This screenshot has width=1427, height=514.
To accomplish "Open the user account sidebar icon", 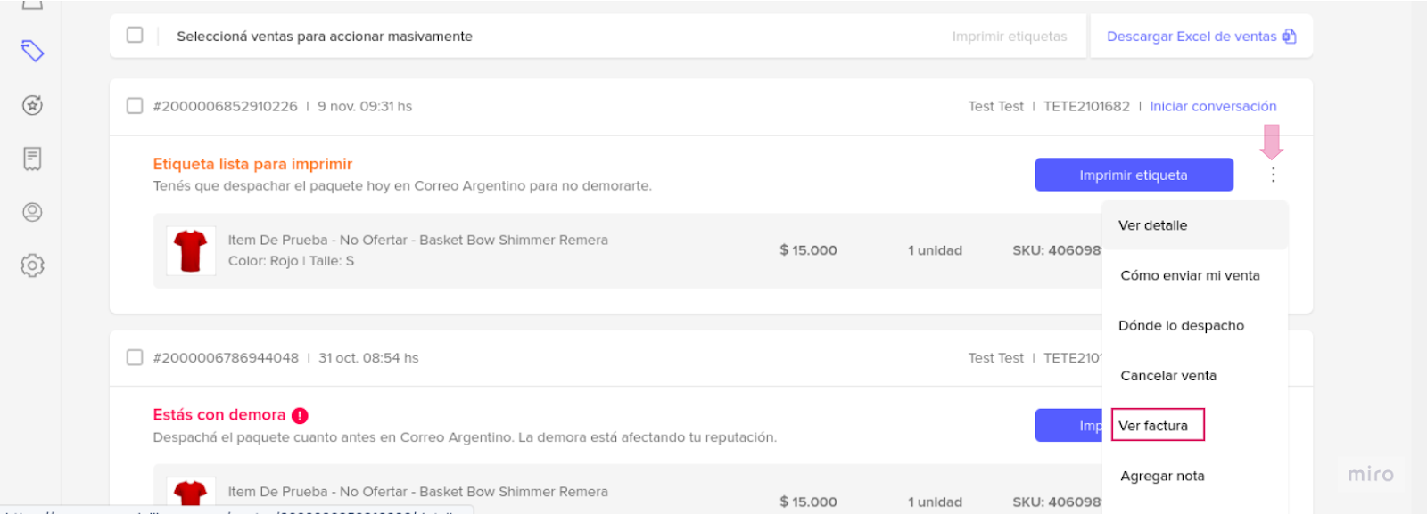I will (x=32, y=212).
